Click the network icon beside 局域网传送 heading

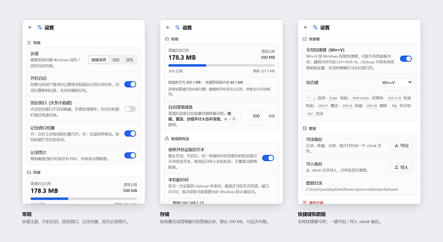click(x=167, y=139)
